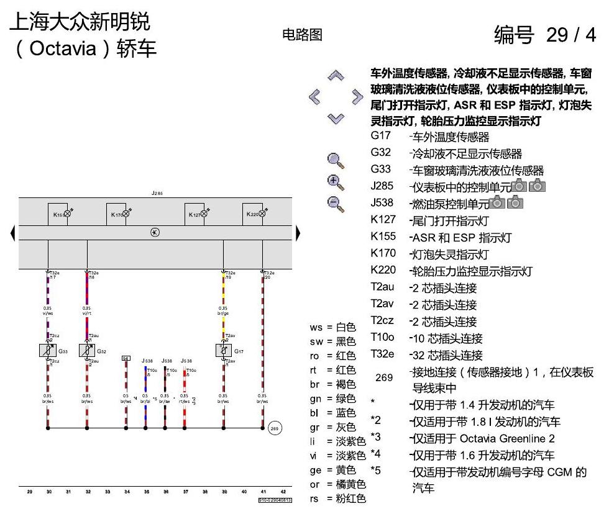This screenshot has width=609, height=514.
Task: Click track number 34 on bottom scale
Action: click(x=127, y=492)
